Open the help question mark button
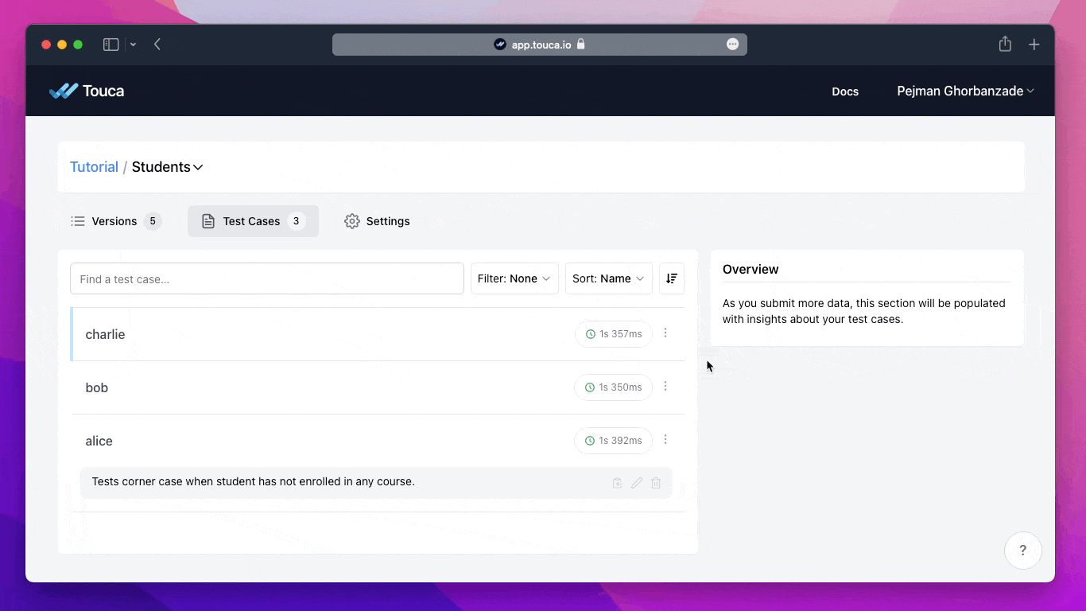The height and width of the screenshot is (611, 1086). pos(1023,551)
